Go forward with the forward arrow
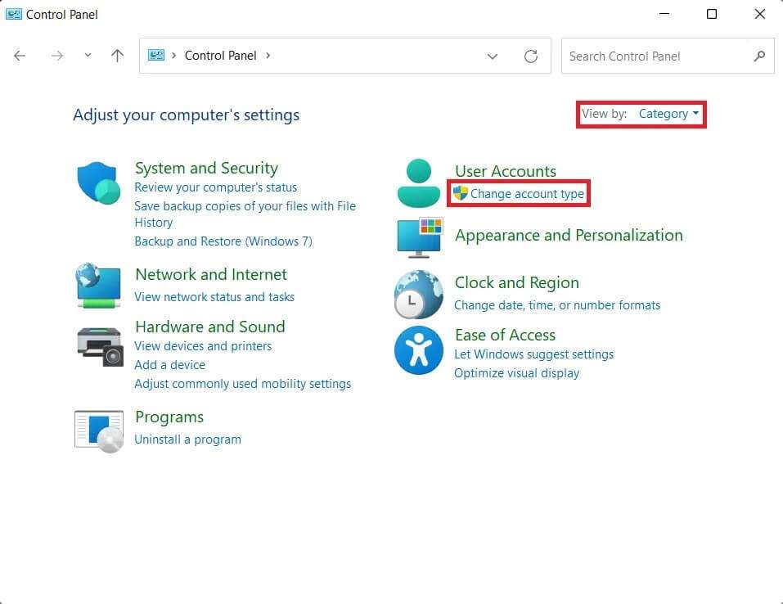 tap(57, 56)
